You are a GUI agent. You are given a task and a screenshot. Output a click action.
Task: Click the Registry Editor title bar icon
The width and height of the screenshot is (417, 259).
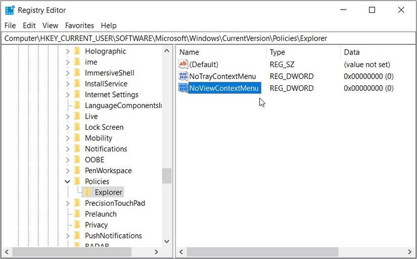point(10,10)
